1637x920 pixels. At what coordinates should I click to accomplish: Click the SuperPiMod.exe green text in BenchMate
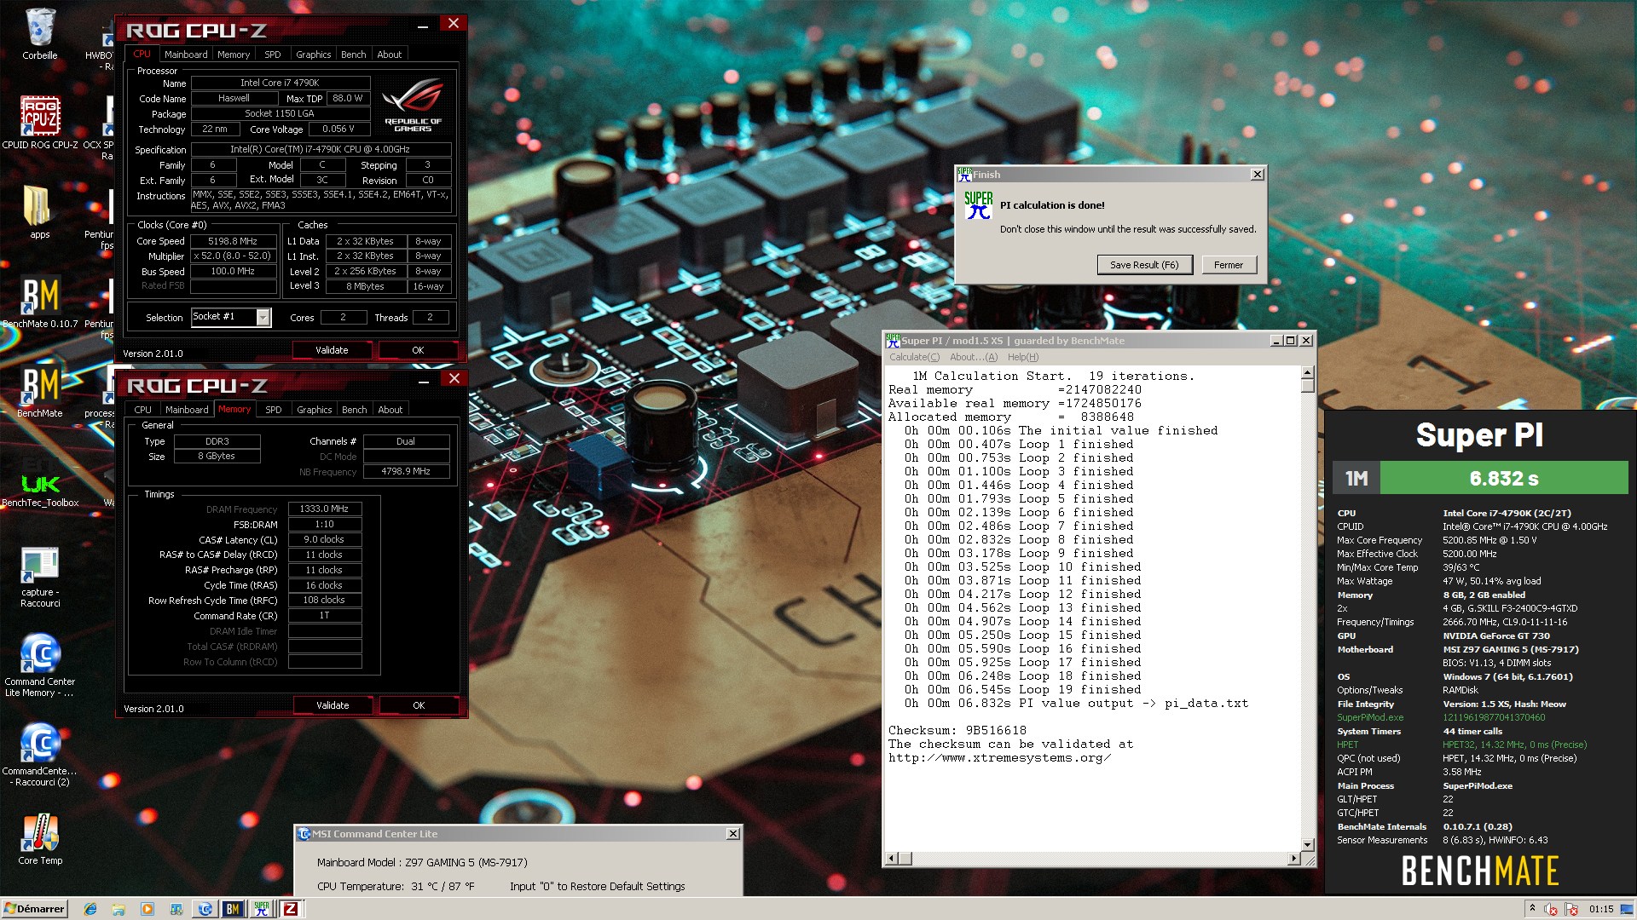[1370, 717]
